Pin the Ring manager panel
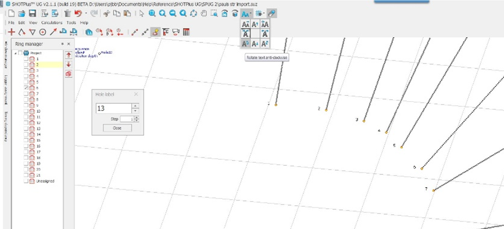 pos(62,44)
